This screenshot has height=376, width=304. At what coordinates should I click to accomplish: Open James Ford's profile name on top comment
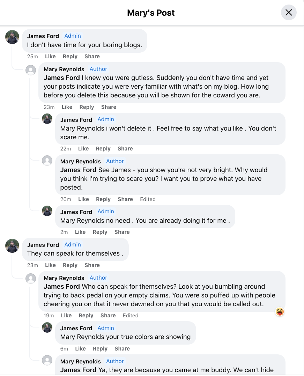43,36
